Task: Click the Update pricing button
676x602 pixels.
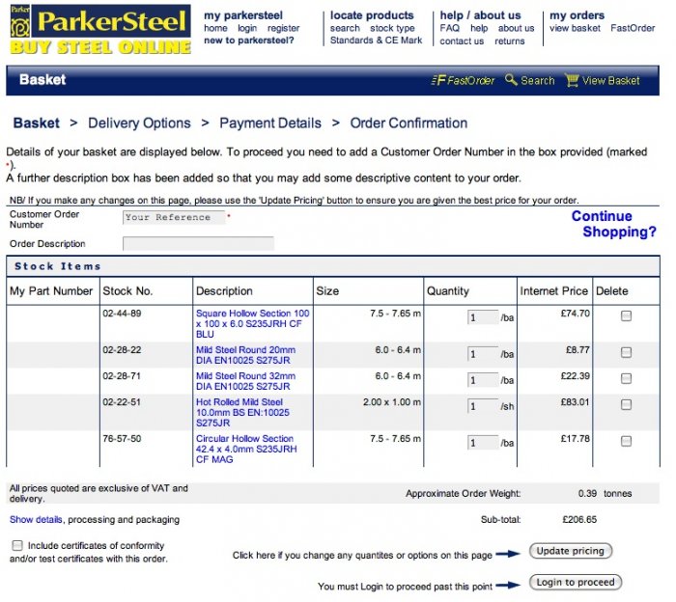Action: [x=571, y=551]
